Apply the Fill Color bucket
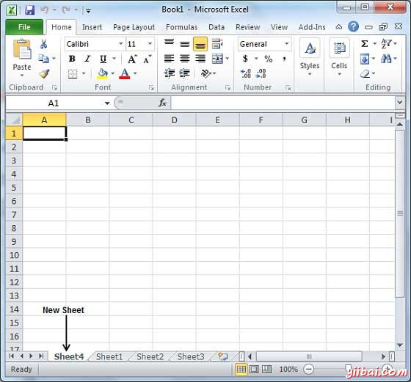Screen dimensions: 411x382 [x=103, y=73]
